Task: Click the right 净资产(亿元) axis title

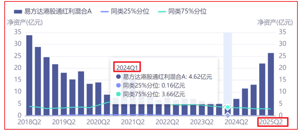Action: tap(275, 23)
